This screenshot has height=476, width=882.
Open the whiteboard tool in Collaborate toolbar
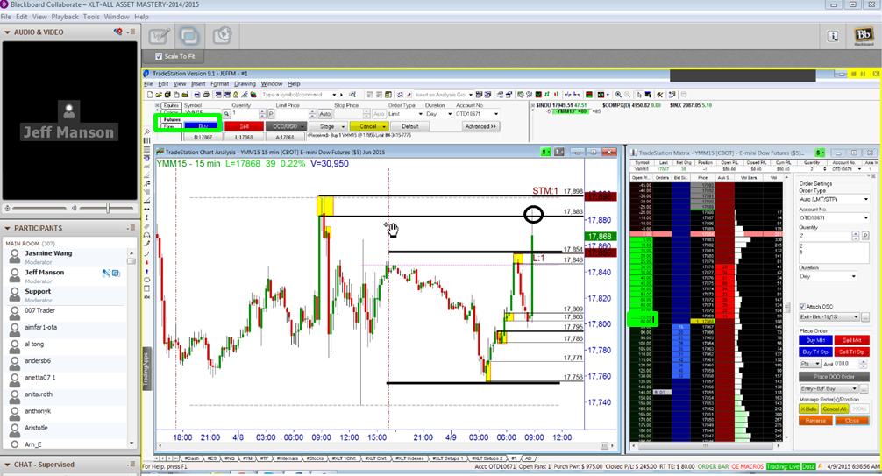tap(160, 36)
